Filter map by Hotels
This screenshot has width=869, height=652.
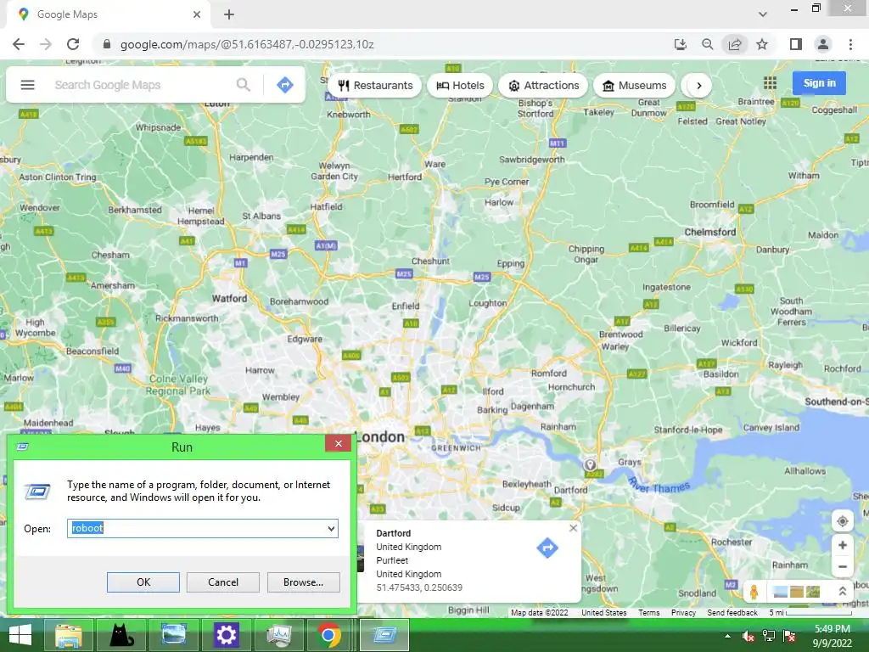coord(460,86)
